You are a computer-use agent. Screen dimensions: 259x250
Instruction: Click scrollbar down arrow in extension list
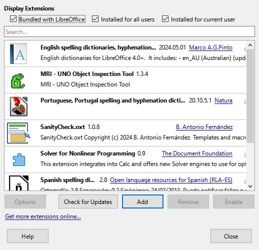[250, 186]
